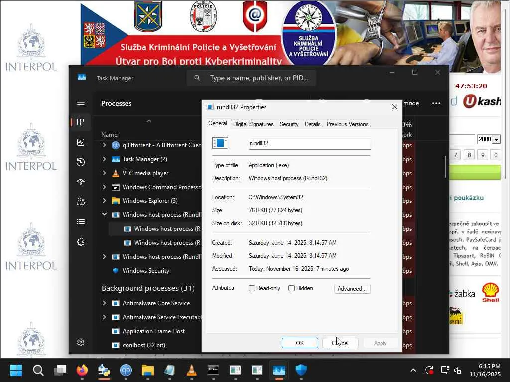Expand Antimalware Core Service group
This screenshot has width=510, height=382.
point(104,303)
